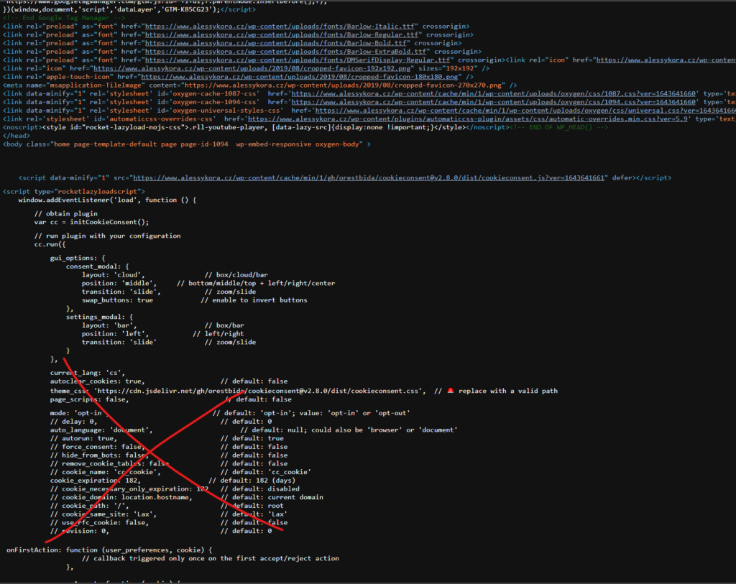Click the "// default: current domain" comment
736x584 pixels.
[272, 498]
